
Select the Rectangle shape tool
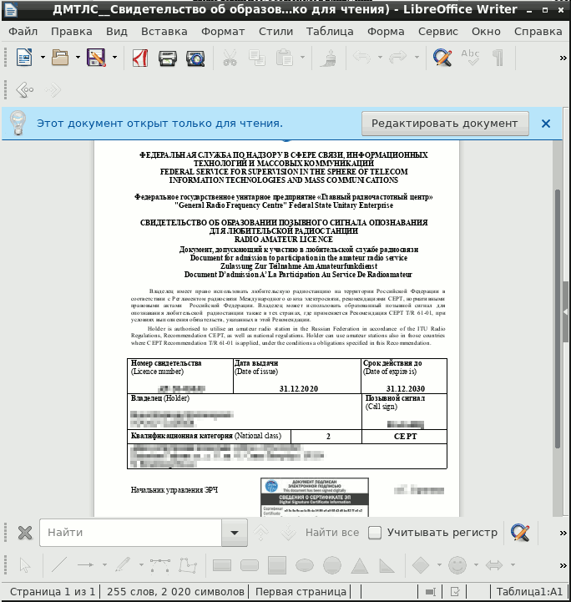(x=222, y=565)
